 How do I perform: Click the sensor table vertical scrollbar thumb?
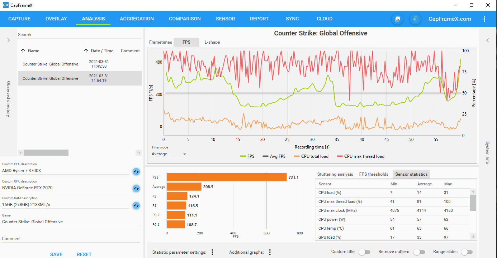coord(473,203)
